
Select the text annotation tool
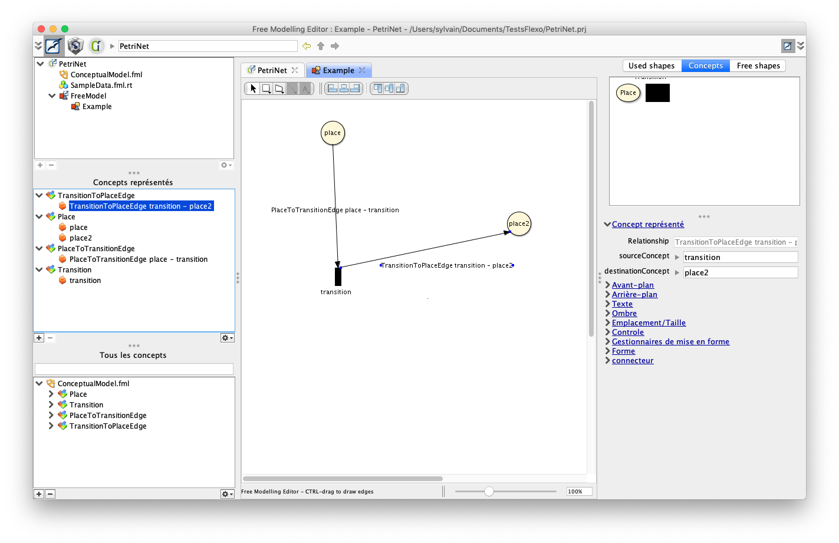click(305, 88)
